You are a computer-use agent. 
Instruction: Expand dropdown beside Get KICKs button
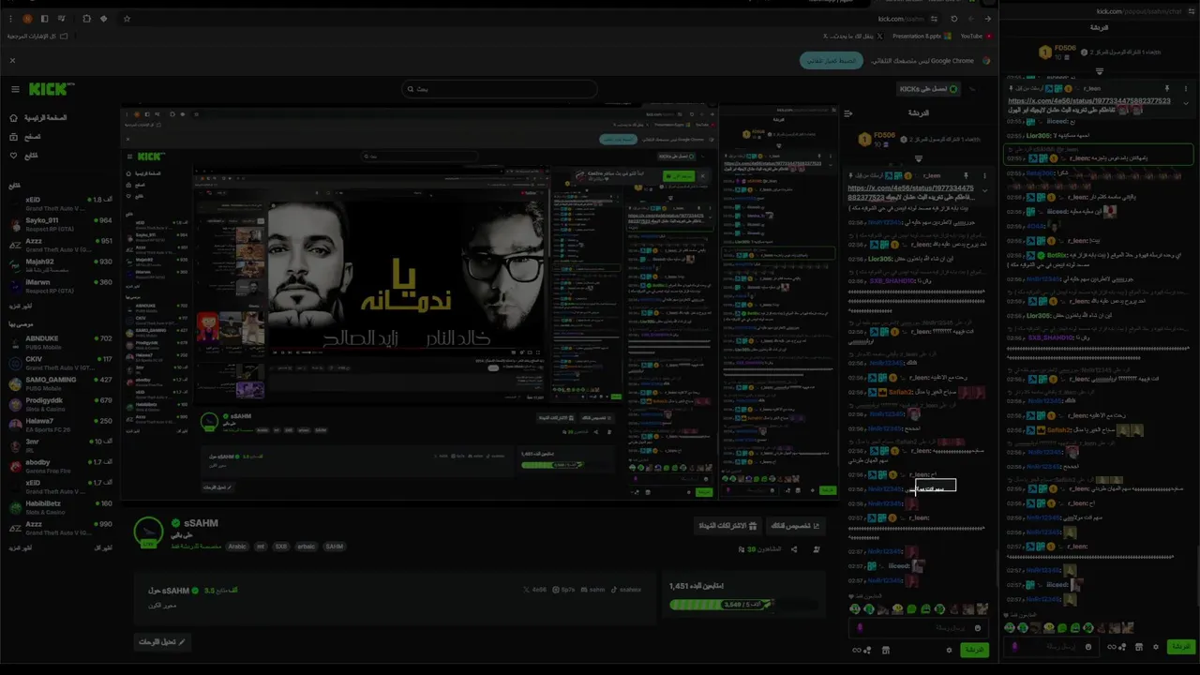click(x=972, y=89)
